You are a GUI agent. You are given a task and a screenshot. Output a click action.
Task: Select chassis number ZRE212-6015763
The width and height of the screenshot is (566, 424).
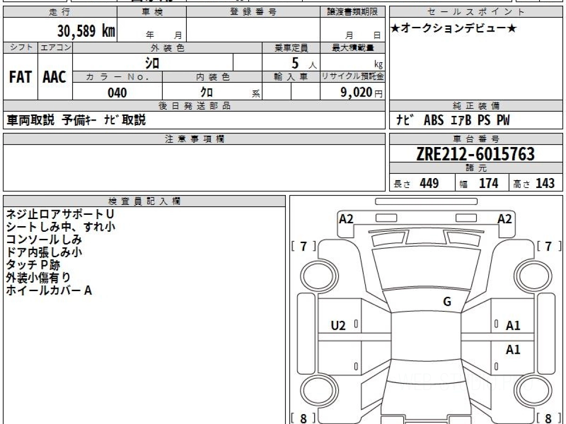(476, 154)
